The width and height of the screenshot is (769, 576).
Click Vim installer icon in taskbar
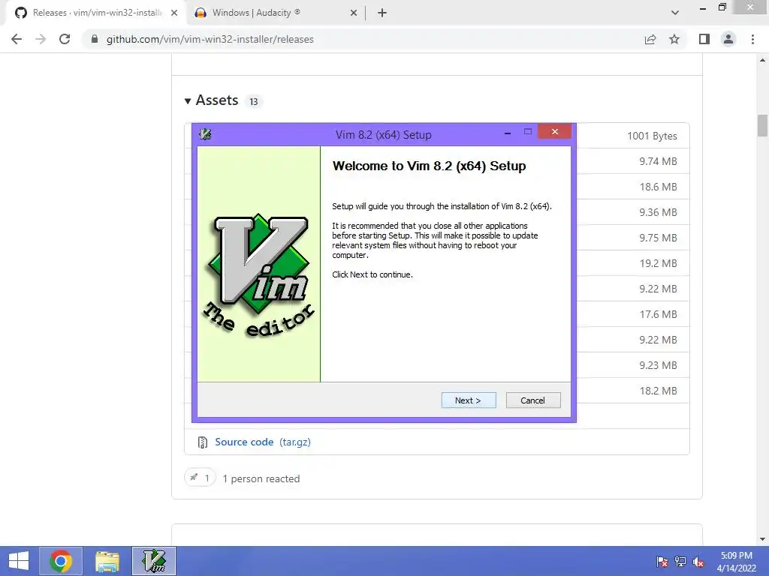[x=153, y=561]
